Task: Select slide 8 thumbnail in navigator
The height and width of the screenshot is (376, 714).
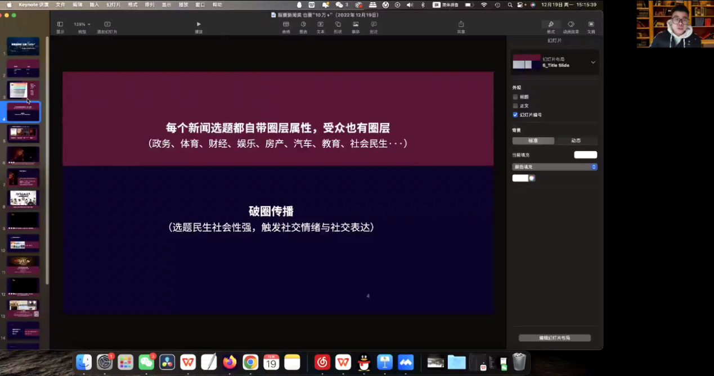Action: coord(23,198)
